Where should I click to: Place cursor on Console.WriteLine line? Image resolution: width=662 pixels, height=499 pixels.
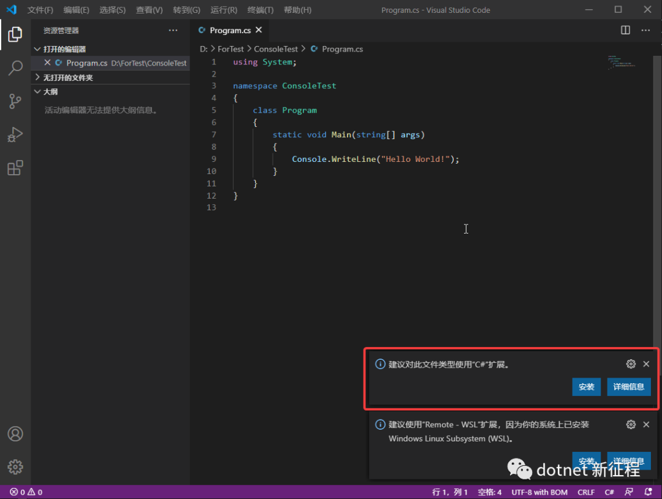pos(375,159)
